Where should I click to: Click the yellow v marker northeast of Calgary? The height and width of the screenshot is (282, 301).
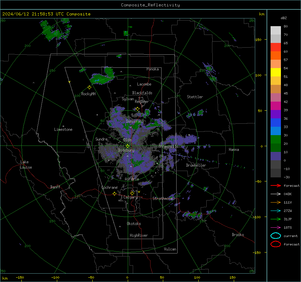pyautogui.click(x=139, y=192)
